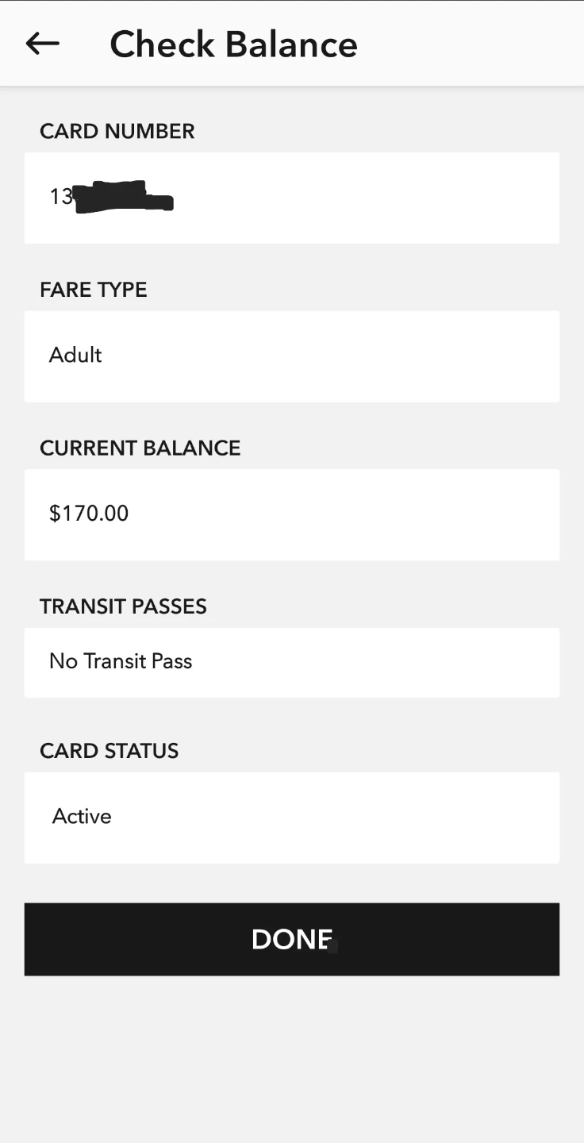Click the $170.00 balance amount
The image size is (584, 1143).
(89, 514)
